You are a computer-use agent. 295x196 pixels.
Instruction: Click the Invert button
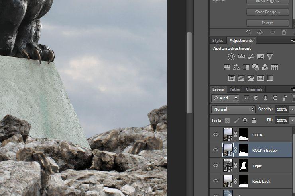coord(267,23)
